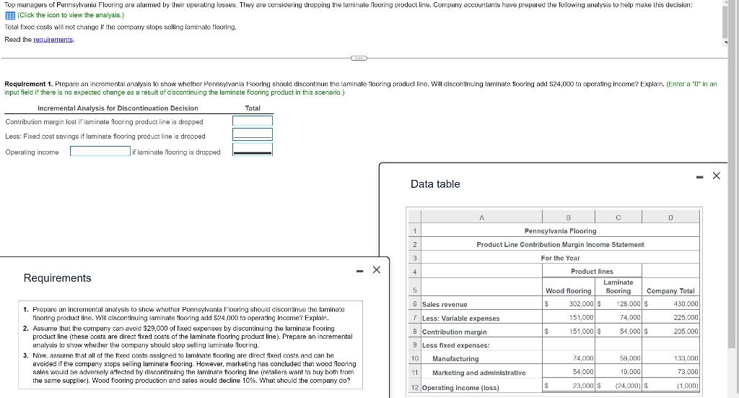Click scrollbar down arrow at top right
739x398 pixels.
tap(725, 43)
